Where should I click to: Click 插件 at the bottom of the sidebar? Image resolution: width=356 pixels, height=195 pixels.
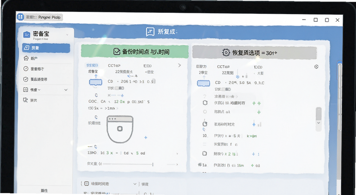(44, 191)
